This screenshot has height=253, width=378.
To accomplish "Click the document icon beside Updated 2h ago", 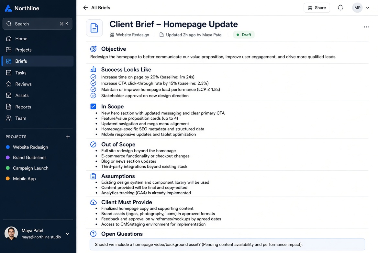I will 161,35.
